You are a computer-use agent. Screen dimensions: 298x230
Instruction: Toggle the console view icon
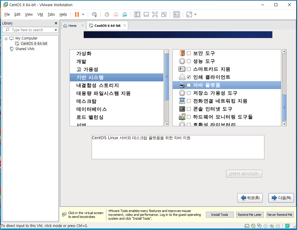(x=177, y=14)
